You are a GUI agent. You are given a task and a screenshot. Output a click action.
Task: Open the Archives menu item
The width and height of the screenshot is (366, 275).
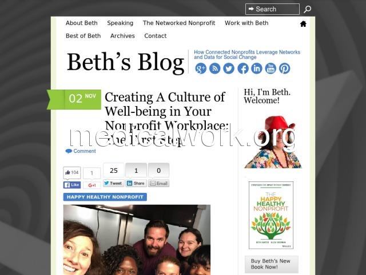tap(122, 36)
